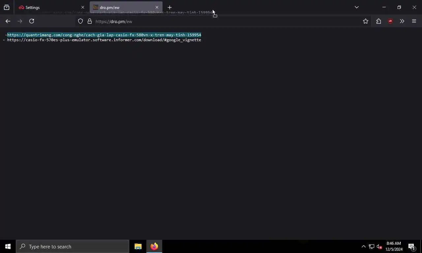This screenshot has height=253, width=422.
Task: Close the Settings tab
Action: (83, 7)
